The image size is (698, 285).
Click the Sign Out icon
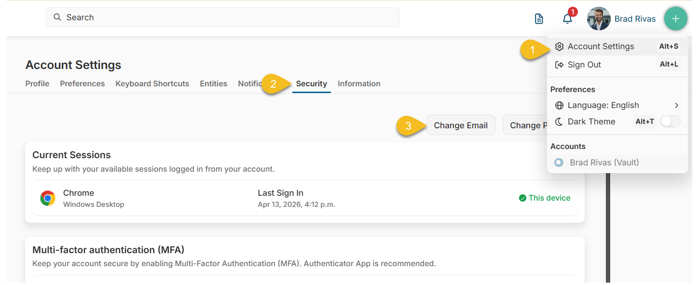pos(560,64)
